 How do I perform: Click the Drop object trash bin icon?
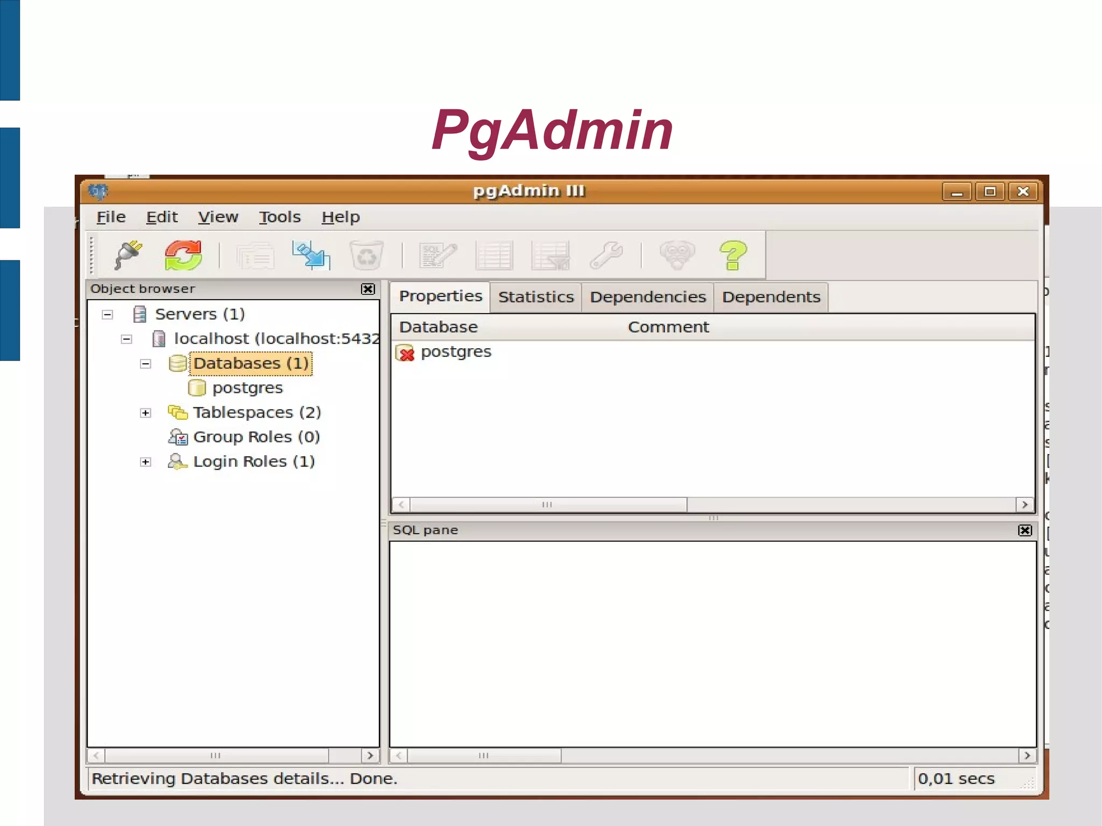366,255
